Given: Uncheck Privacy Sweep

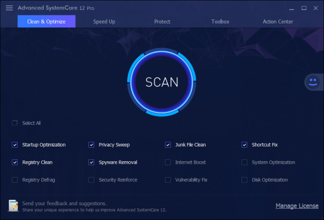Looking at the screenshot, I should (x=91, y=145).
